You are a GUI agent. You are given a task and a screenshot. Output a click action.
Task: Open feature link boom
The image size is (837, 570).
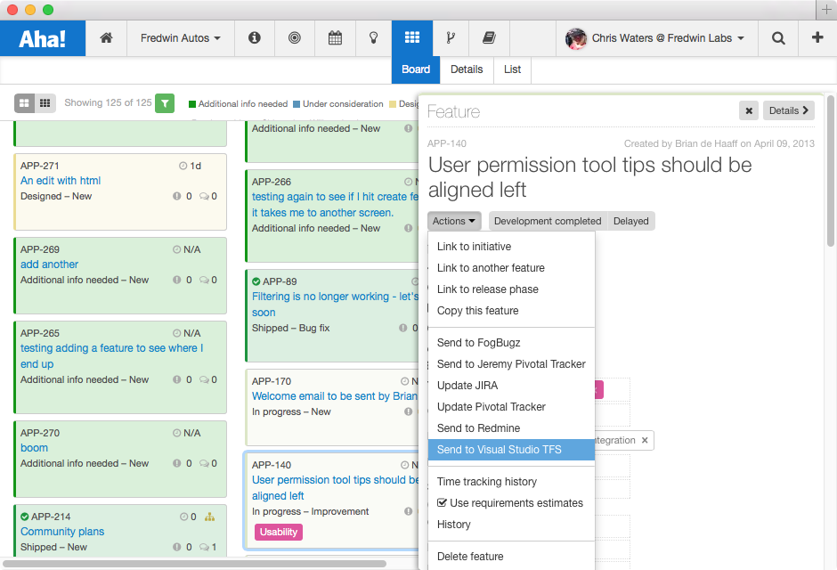[34, 448]
